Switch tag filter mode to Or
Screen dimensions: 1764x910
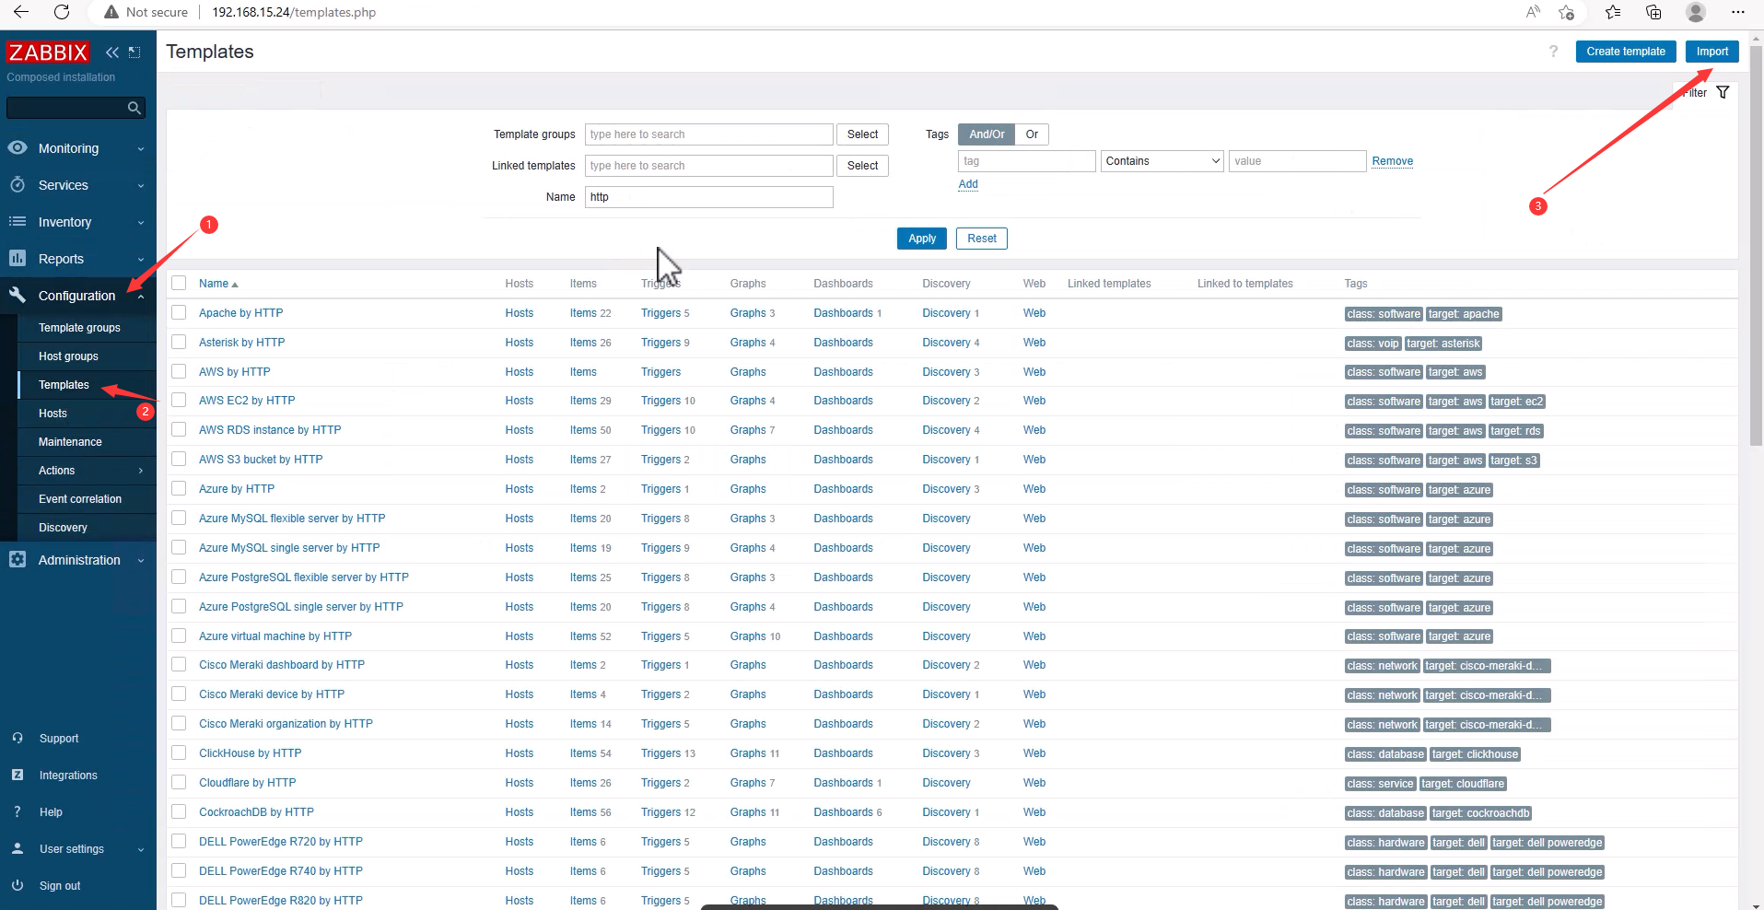point(1032,134)
